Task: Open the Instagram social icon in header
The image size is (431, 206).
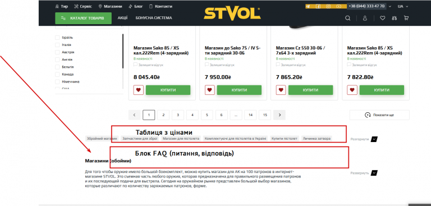Action: pyautogui.click(x=328, y=6)
